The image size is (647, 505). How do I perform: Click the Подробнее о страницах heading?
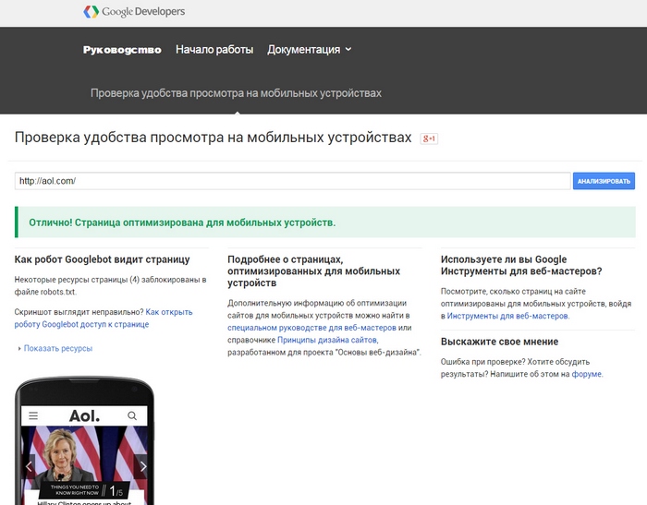pos(313,271)
